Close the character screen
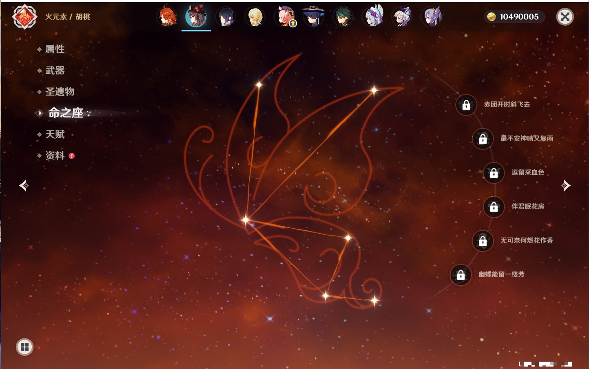589x369 pixels. click(565, 17)
